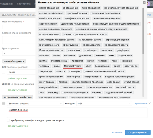Image resolution: width=153 pixels, height=138 pixels.
Task: Insert the вконтакте variable
Action: [107, 50]
